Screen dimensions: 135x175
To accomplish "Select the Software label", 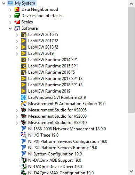I will (30, 28).
